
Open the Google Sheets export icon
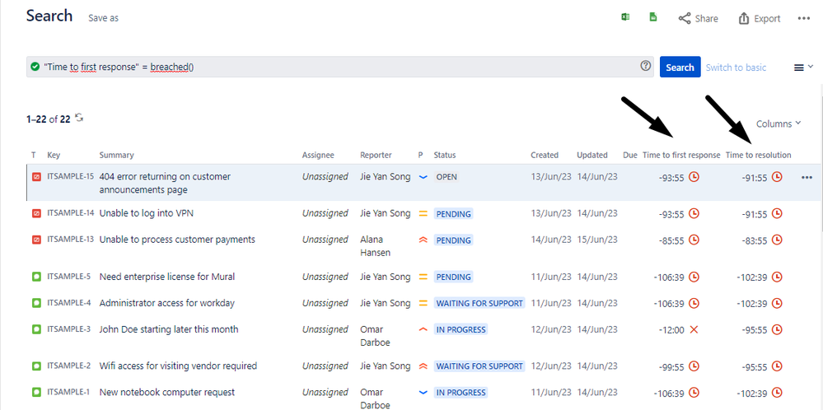click(653, 17)
